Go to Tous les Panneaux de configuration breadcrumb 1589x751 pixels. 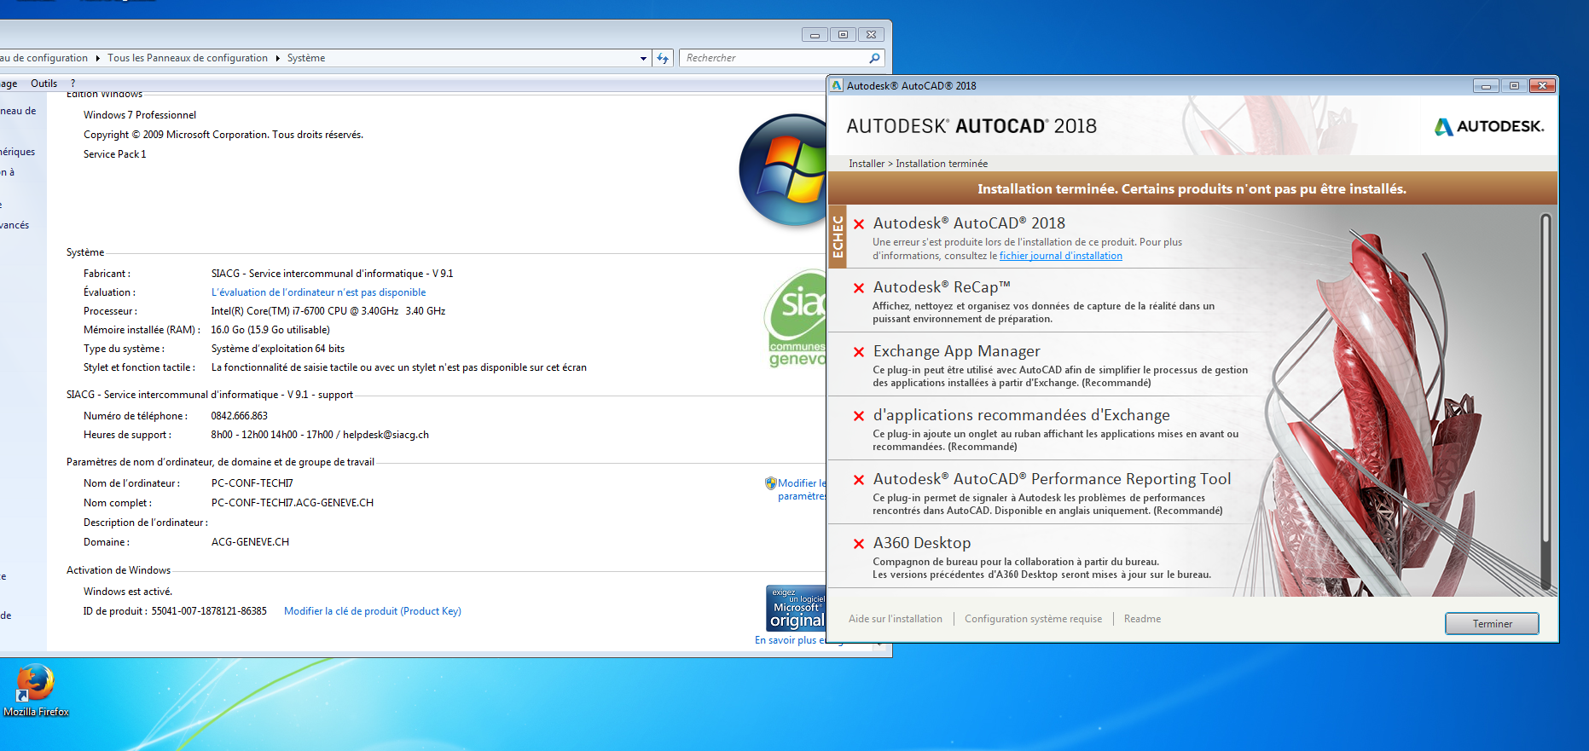(x=188, y=58)
